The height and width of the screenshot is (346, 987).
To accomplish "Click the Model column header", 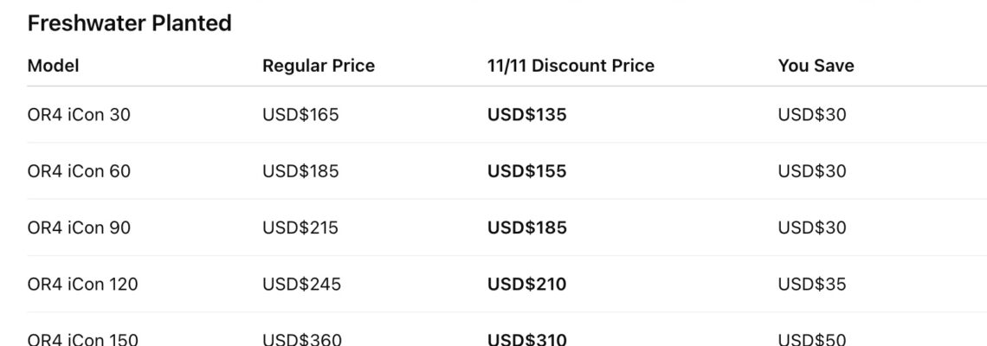I will point(54,66).
